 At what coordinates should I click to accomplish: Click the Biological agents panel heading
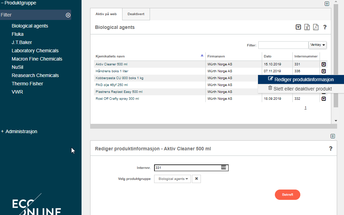point(115,27)
